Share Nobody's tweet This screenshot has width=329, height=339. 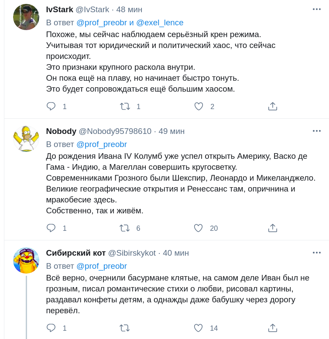click(x=272, y=228)
